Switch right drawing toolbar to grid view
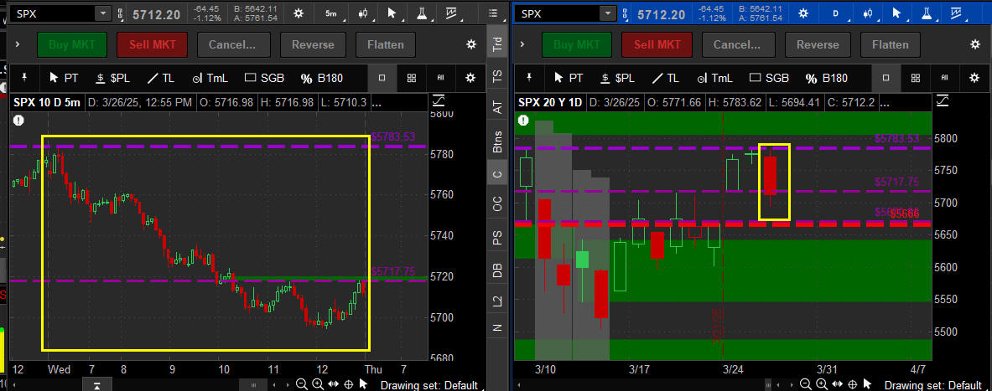Image resolution: width=992 pixels, height=391 pixels. pyautogui.click(x=916, y=78)
